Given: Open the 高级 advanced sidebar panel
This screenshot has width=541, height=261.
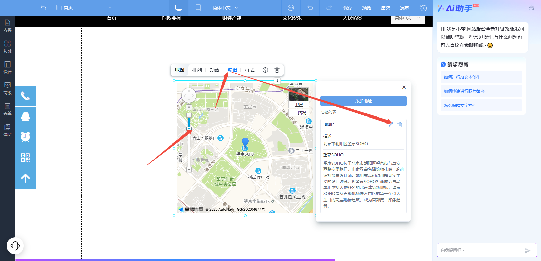Looking at the screenshot, I should point(7,88).
